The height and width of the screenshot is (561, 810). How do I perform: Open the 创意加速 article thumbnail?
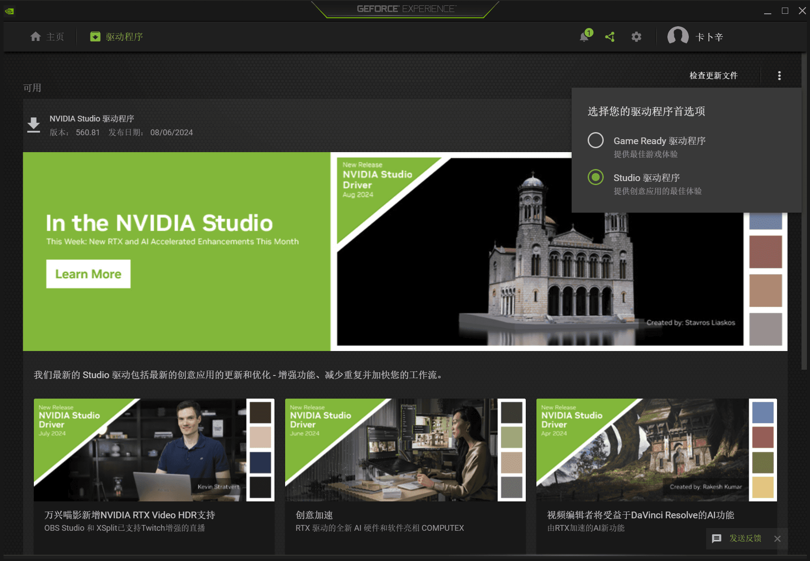405,450
